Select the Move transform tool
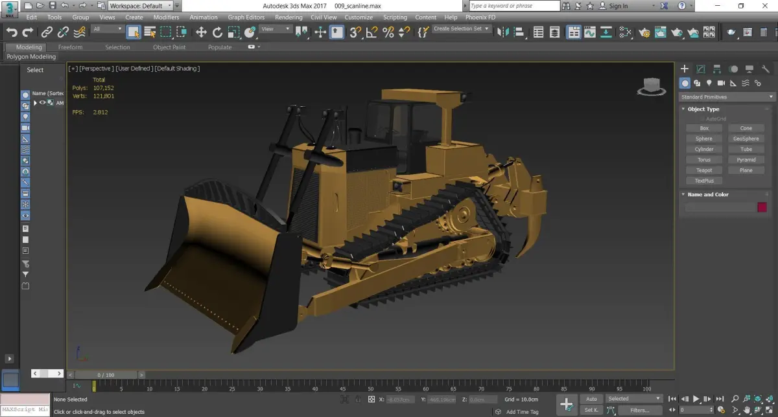Viewport: 778px width, 417px height. click(201, 32)
